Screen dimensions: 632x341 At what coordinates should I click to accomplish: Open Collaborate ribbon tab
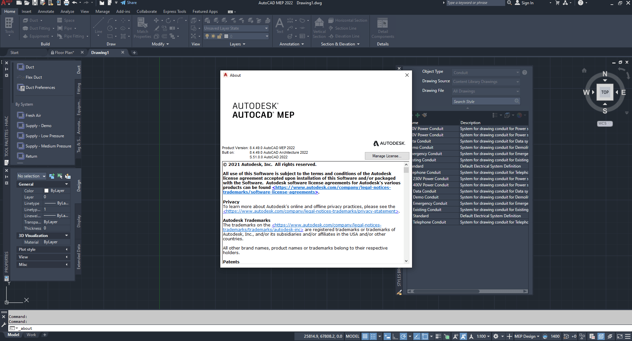pyautogui.click(x=147, y=12)
